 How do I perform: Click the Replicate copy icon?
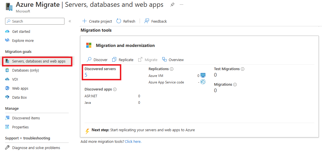pos(114,60)
